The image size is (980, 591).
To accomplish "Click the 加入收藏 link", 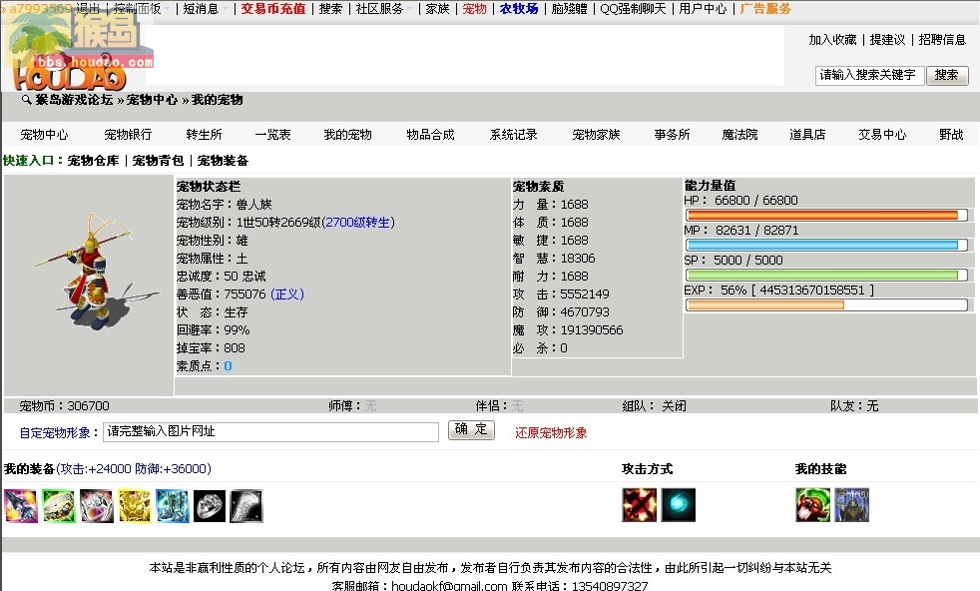I will tap(832, 39).
